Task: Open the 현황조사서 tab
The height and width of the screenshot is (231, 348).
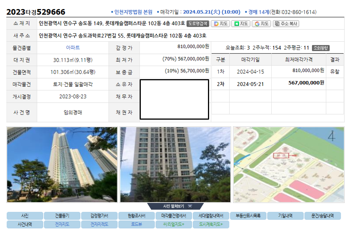Action: click(137, 216)
